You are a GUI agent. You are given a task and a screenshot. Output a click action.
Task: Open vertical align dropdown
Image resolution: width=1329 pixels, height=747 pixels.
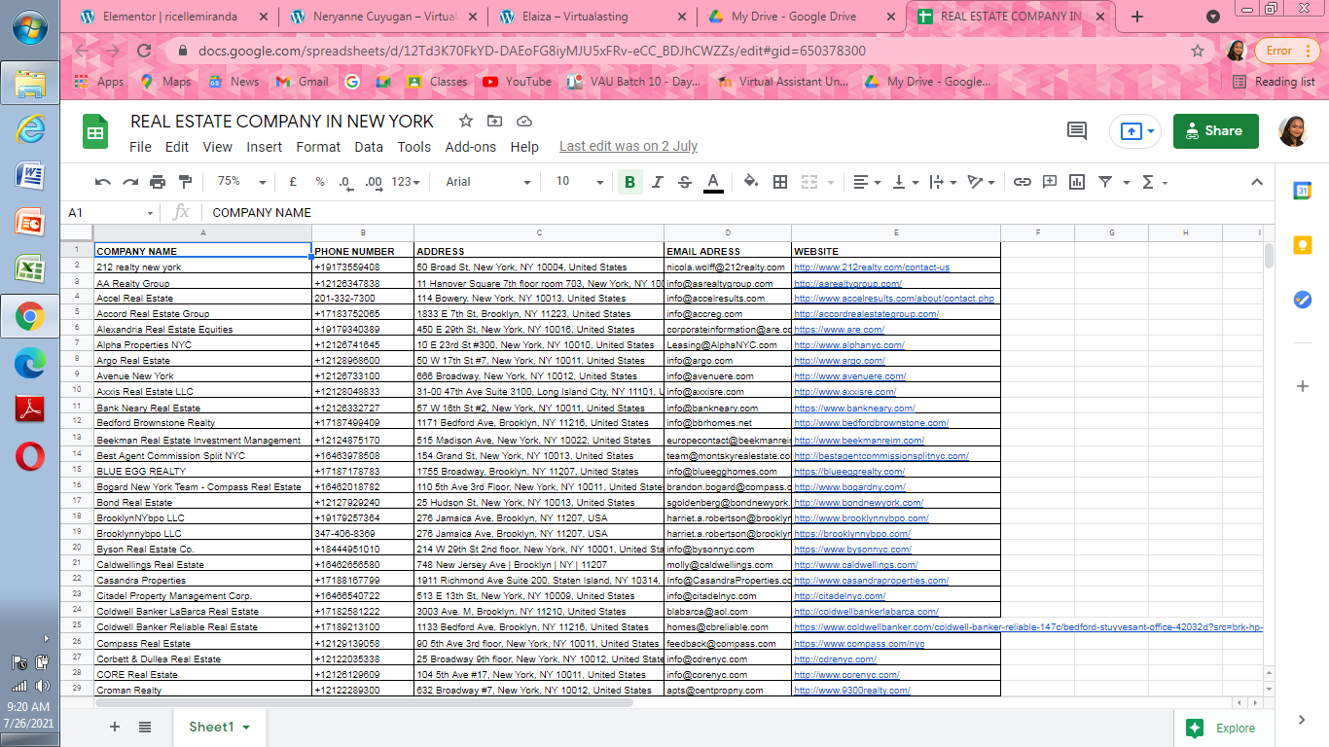point(906,182)
